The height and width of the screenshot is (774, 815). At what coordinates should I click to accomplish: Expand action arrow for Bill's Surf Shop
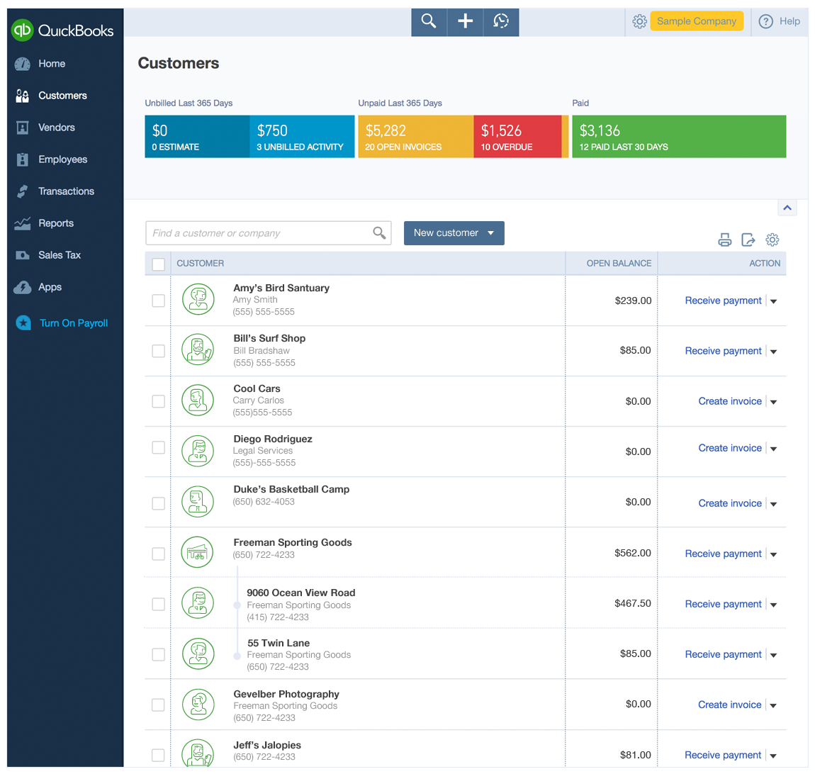tap(773, 352)
